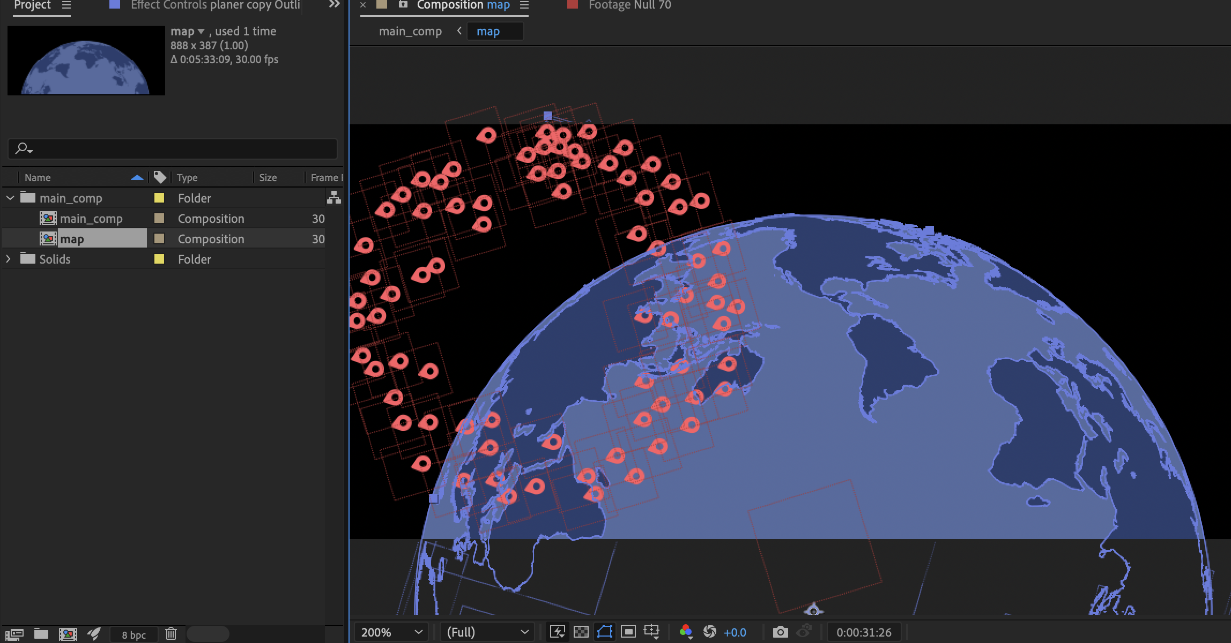Toggle Mask and Shape Path Visibility
The width and height of the screenshot is (1231, 643).
[605, 631]
